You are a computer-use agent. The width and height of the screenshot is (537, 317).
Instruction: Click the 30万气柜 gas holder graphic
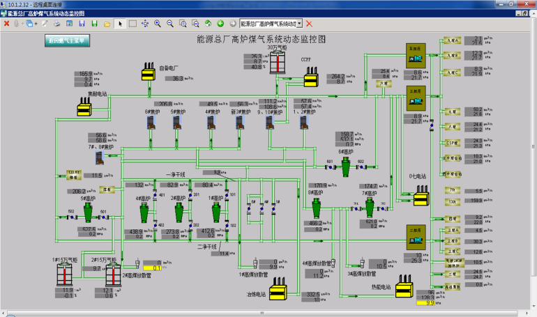click(277, 62)
